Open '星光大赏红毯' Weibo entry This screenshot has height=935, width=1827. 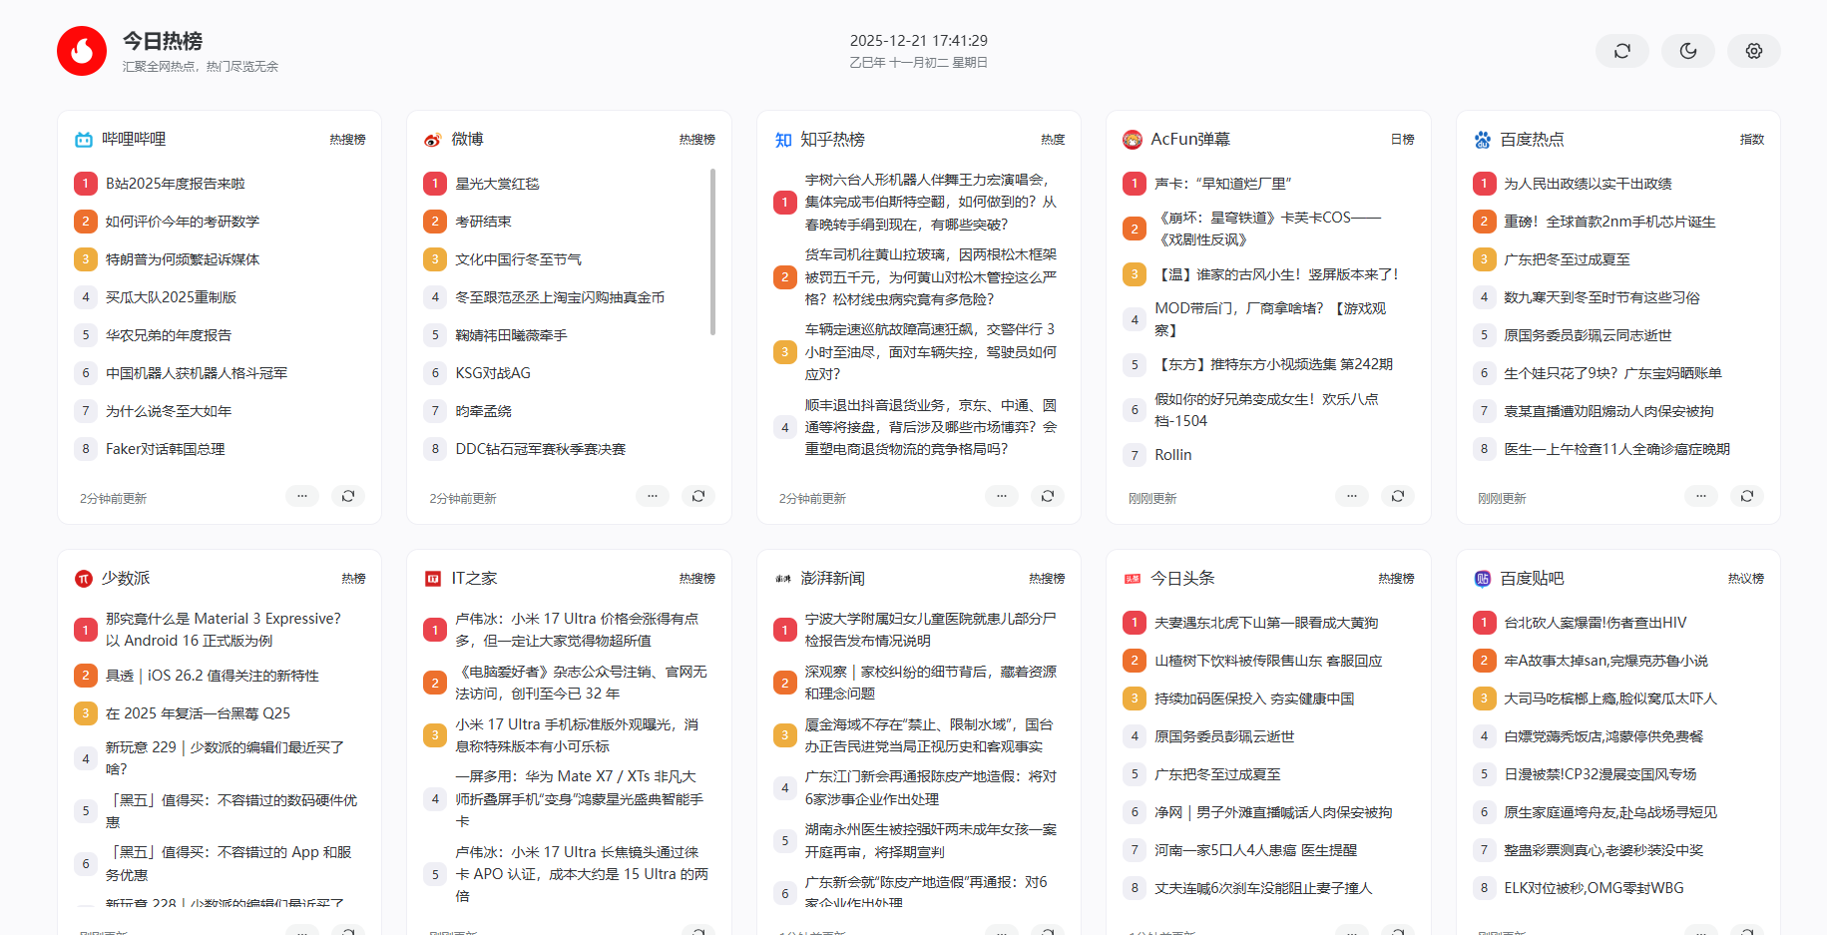pyautogui.click(x=498, y=184)
